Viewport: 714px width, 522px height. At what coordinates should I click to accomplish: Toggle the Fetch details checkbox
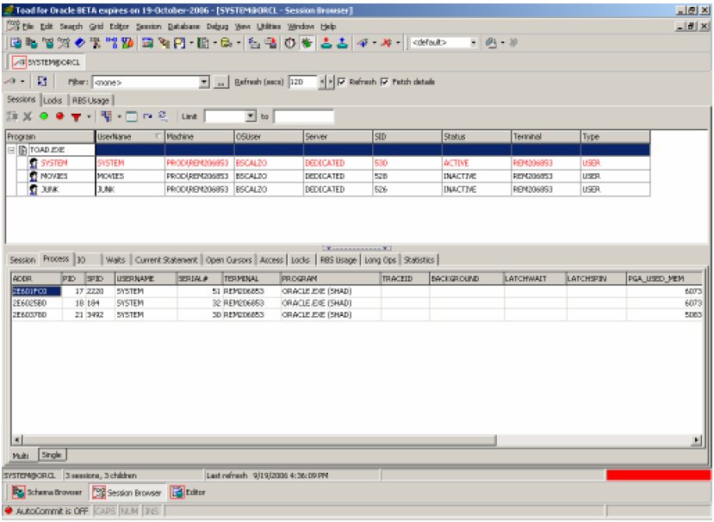[x=385, y=82]
